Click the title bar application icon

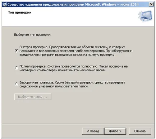(5, 4)
